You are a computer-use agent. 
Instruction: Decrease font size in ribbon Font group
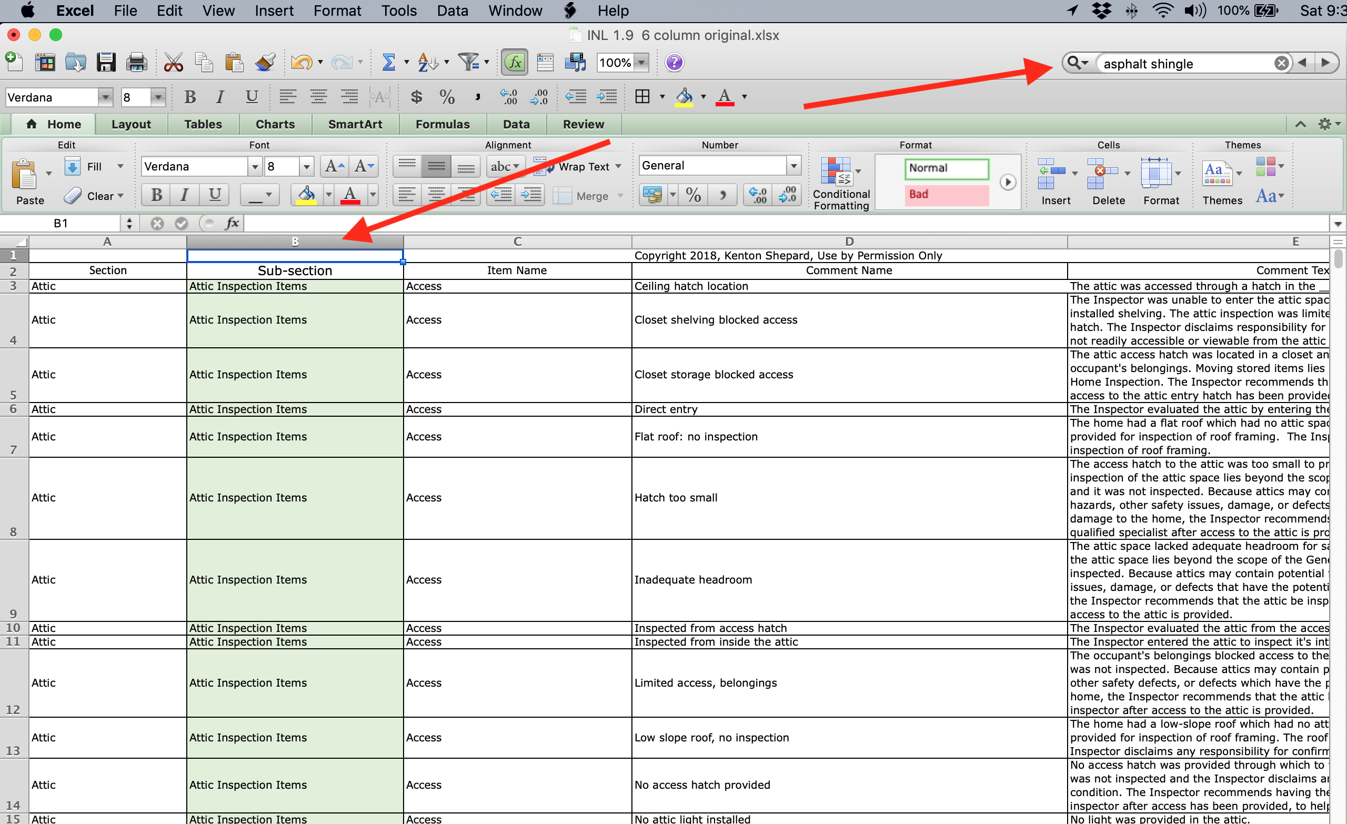364,166
